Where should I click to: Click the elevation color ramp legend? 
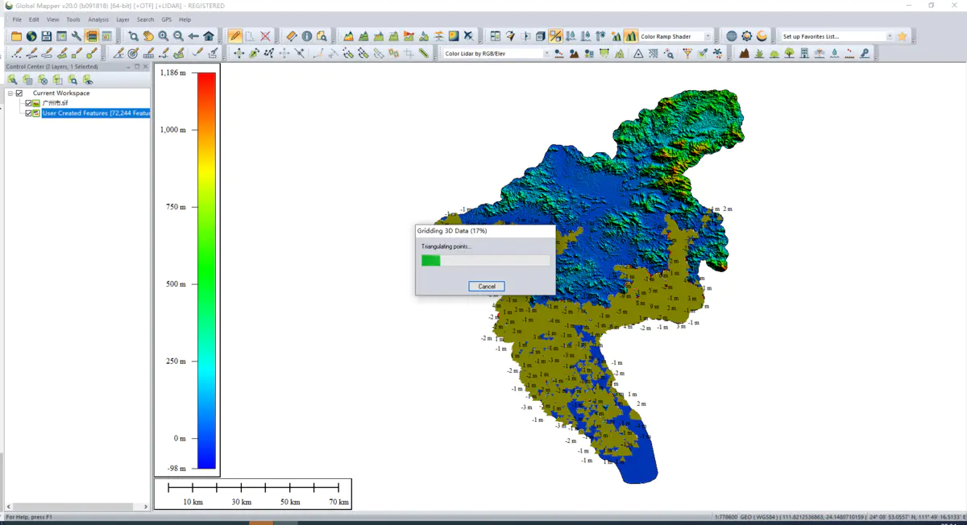click(x=206, y=271)
